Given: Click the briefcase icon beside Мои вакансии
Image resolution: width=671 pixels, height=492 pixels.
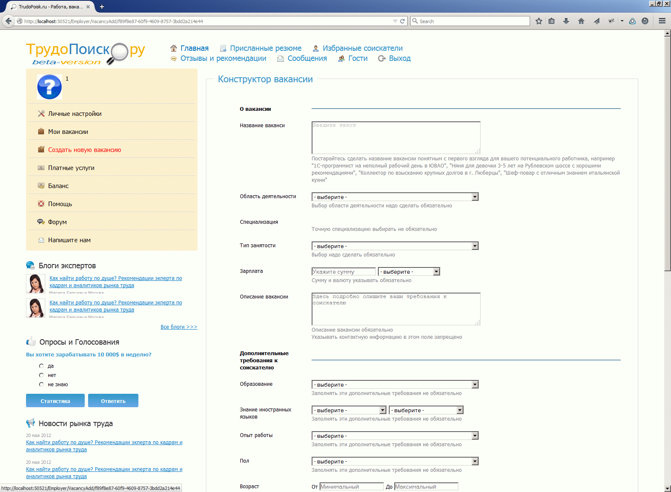Looking at the screenshot, I should point(41,131).
